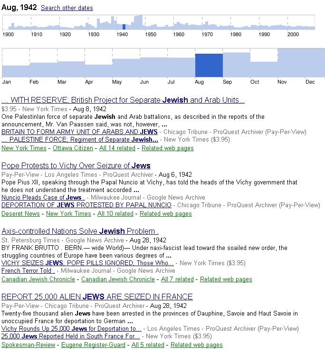Viewport: 325px width, 355px height.
Task: Select the highlighted 1942 bar in decade timeline
Action: pos(124,27)
